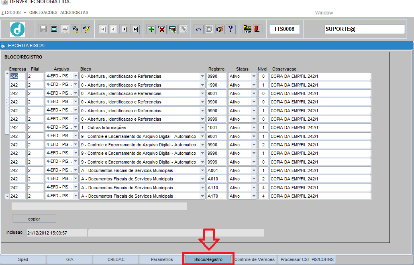Click the clipboard icon in toolbar
Image resolution: width=414 pixels, height=265 pixels.
coord(209,29)
